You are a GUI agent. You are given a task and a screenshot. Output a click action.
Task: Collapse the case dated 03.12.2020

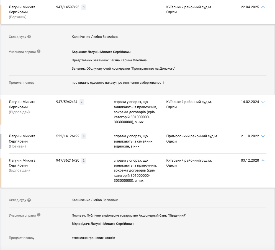(x=263, y=160)
